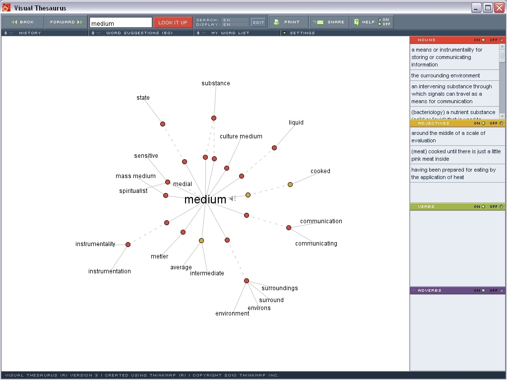This screenshot has width=507, height=380.
Task: Turn Adjectives OFF radio button
Action: click(x=502, y=123)
